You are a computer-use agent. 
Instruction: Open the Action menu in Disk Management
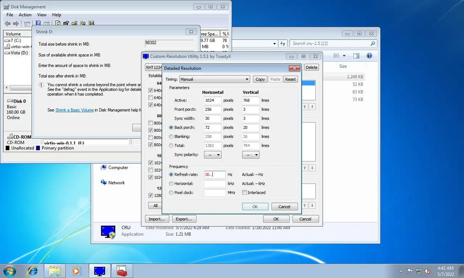click(x=25, y=15)
